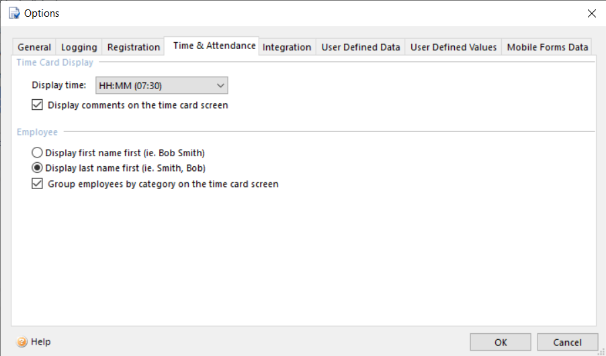606x356 pixels.
Task: Switch to the General tab
Action: point(34,47)
